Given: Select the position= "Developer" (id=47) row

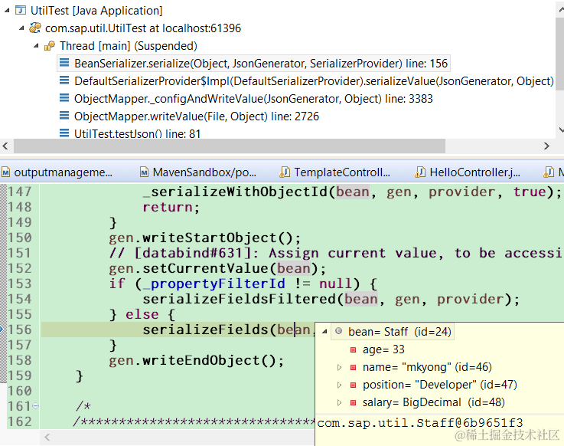Looking at the screenshot, I should click(x=440, y=385).
